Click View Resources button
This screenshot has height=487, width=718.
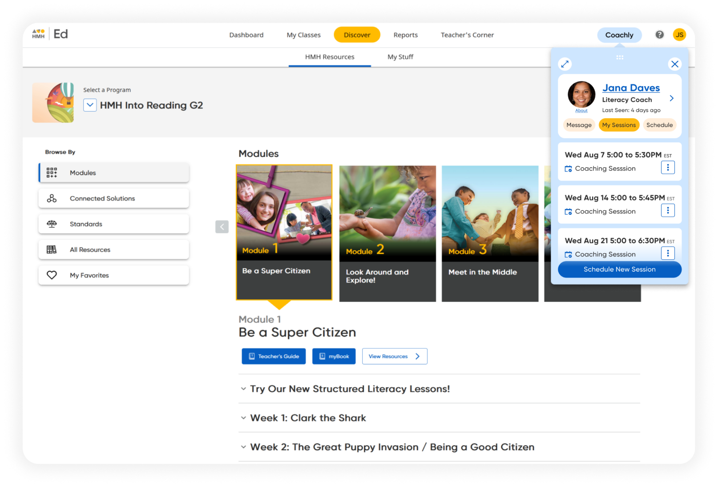tap(395, 356)
